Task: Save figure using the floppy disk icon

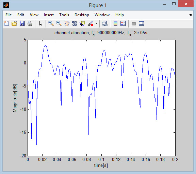Action: pyautogui.click(x=22, y=23)
